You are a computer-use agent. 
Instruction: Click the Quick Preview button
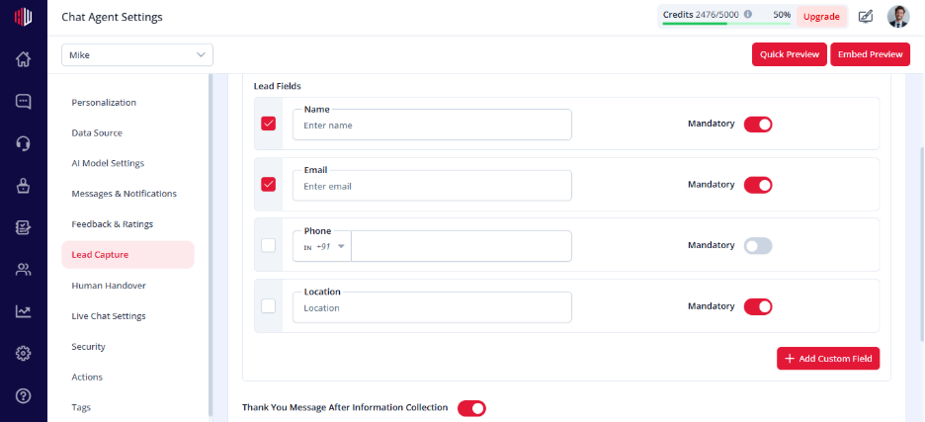[x=790, y=54]
